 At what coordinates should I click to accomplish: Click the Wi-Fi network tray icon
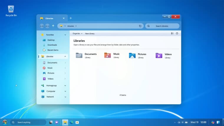(182, 122)
